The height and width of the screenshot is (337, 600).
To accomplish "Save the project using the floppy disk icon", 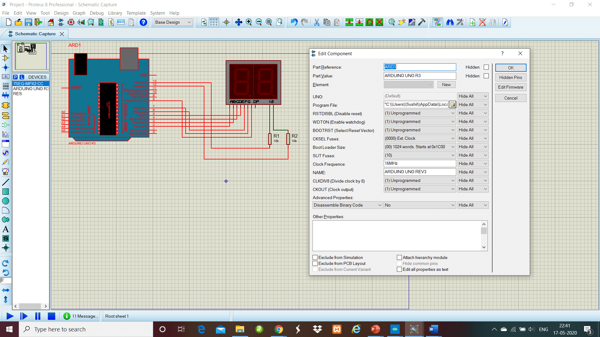I will tap(28, 22).
